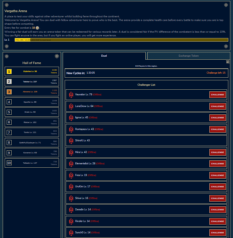233x238 pixels.
Task: Open rank 1 Olybrias in Hall of Fame
Action: point(32,71)
